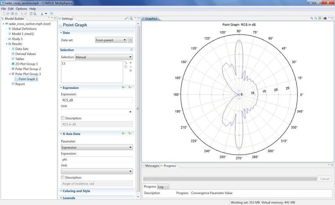Click the RCS_dB expression input field
The width and height of the screenshot is (335, 205).
click(97, 100)
